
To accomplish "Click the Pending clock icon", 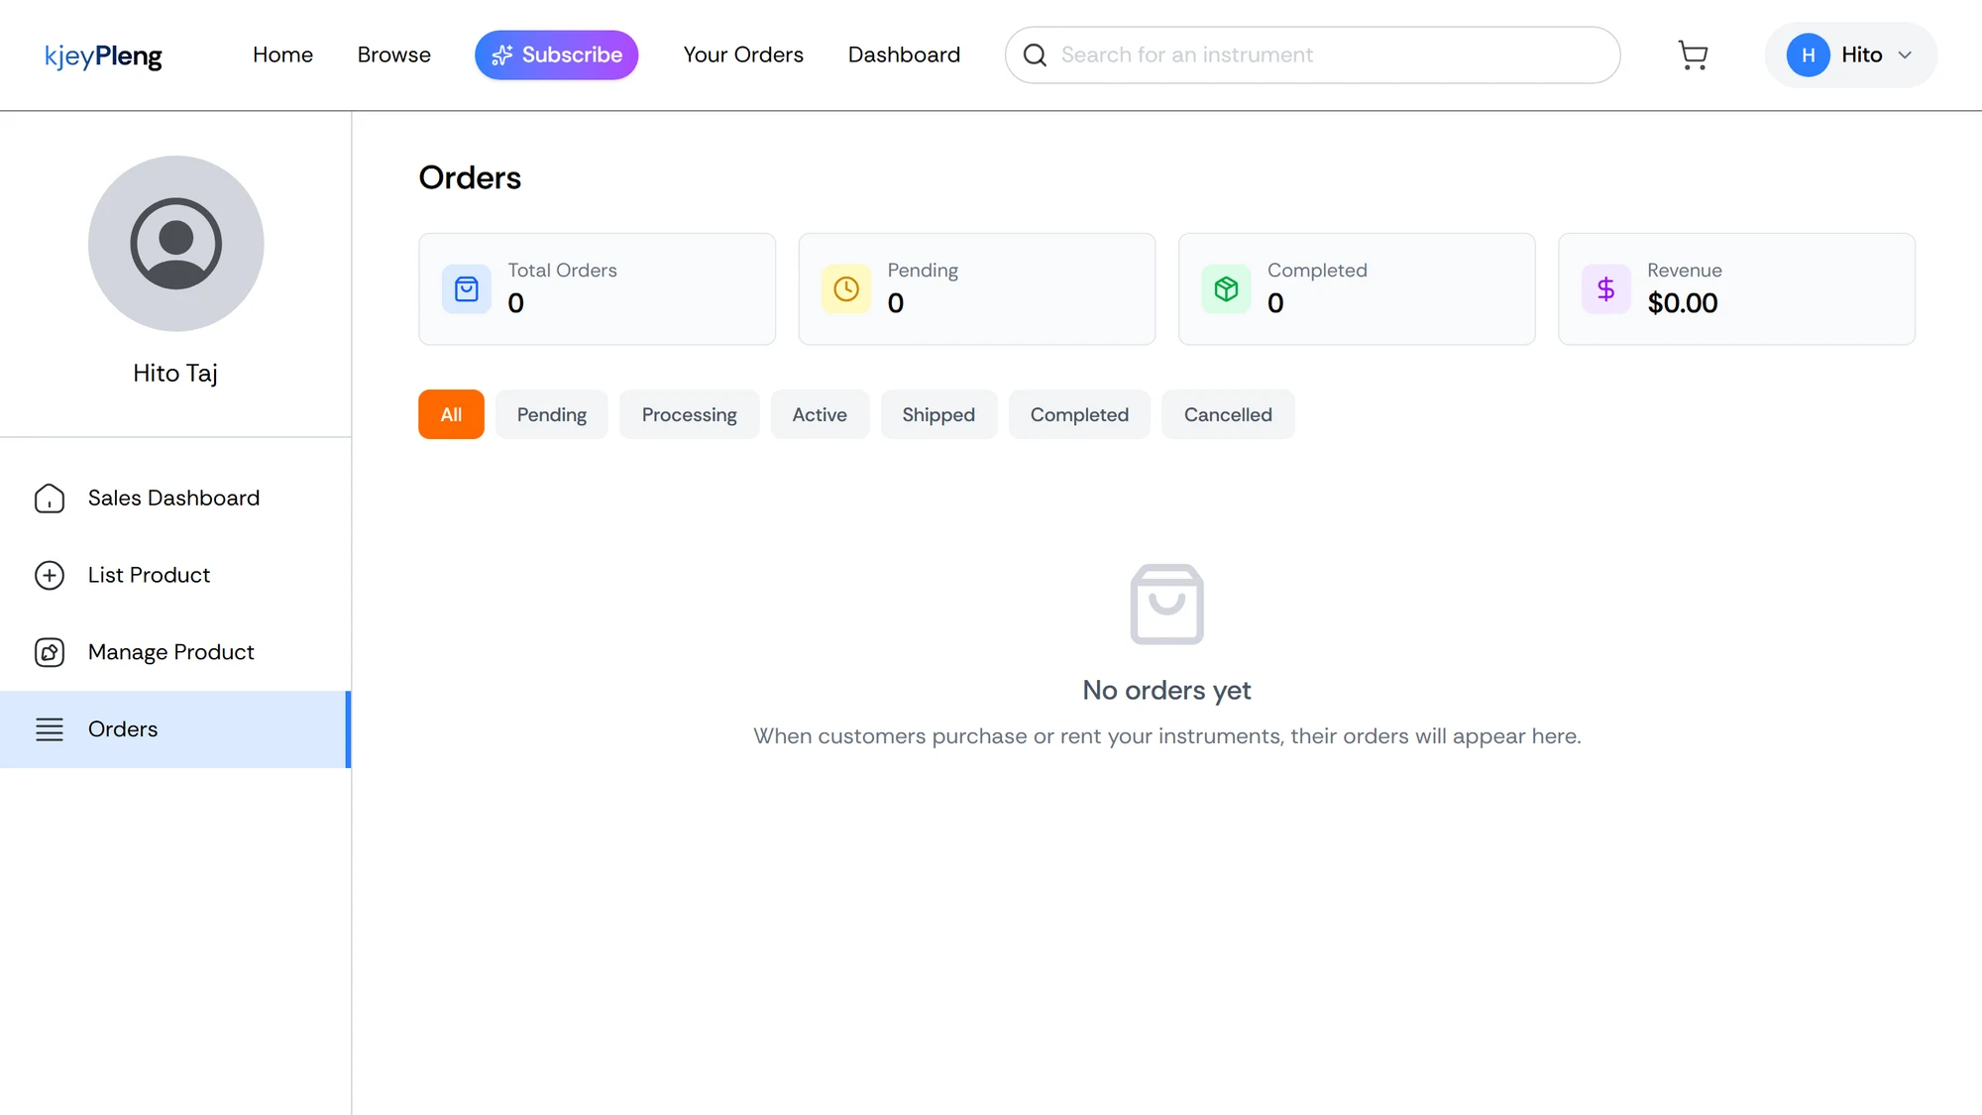I will tap(846, 289).
